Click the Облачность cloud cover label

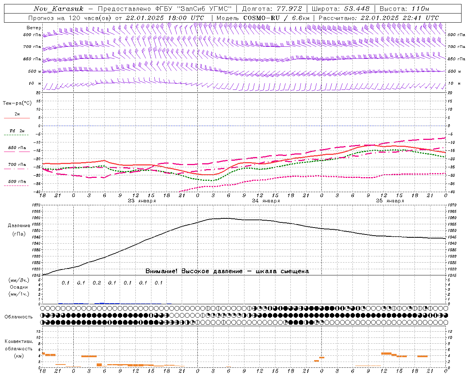point(19,317)
